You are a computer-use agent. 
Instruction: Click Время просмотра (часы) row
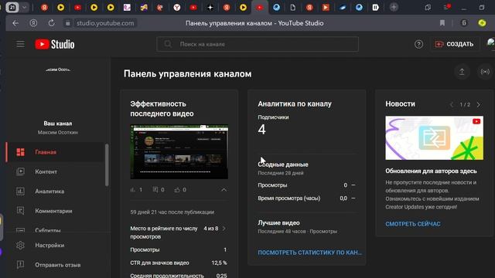click(306, 198)
